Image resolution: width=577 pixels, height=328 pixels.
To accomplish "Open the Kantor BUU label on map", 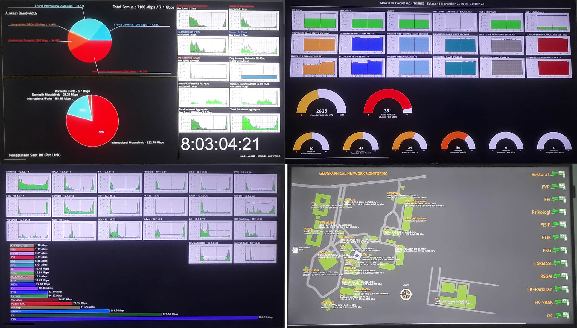I will (x=393, y=193).
